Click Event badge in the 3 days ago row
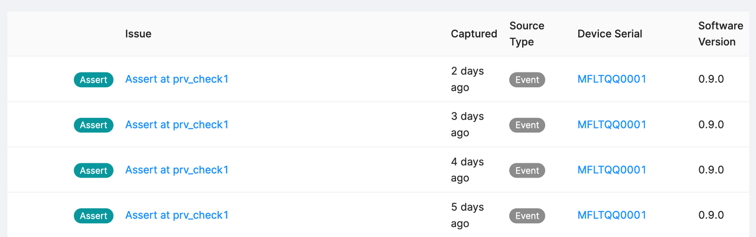The width and height of the screenshot is (756, 237). [x=527, y=125]
